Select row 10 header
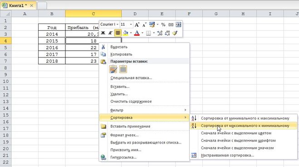Image resolution: width=299 pixels, height=167 pixels. (6, 81)
